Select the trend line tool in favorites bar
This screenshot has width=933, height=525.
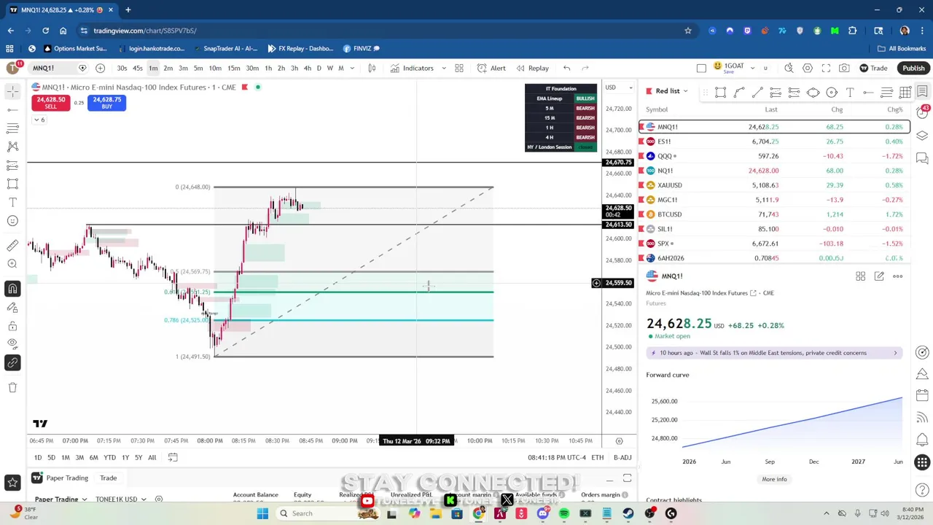click(x=757, y=92)
